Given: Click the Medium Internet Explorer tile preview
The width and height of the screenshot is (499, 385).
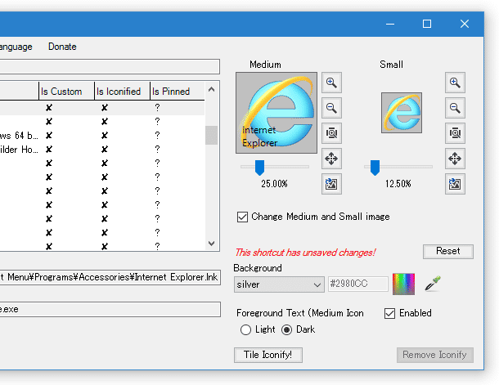Looking at the screenshot, I should tap(276, 113).
